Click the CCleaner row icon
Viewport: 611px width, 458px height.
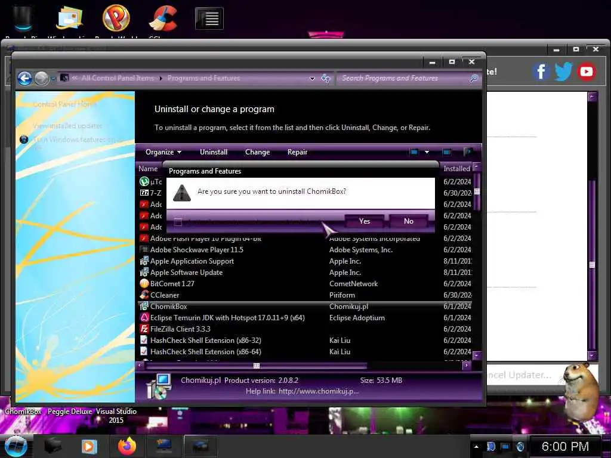pyautogui.click(x=144, y=295)
